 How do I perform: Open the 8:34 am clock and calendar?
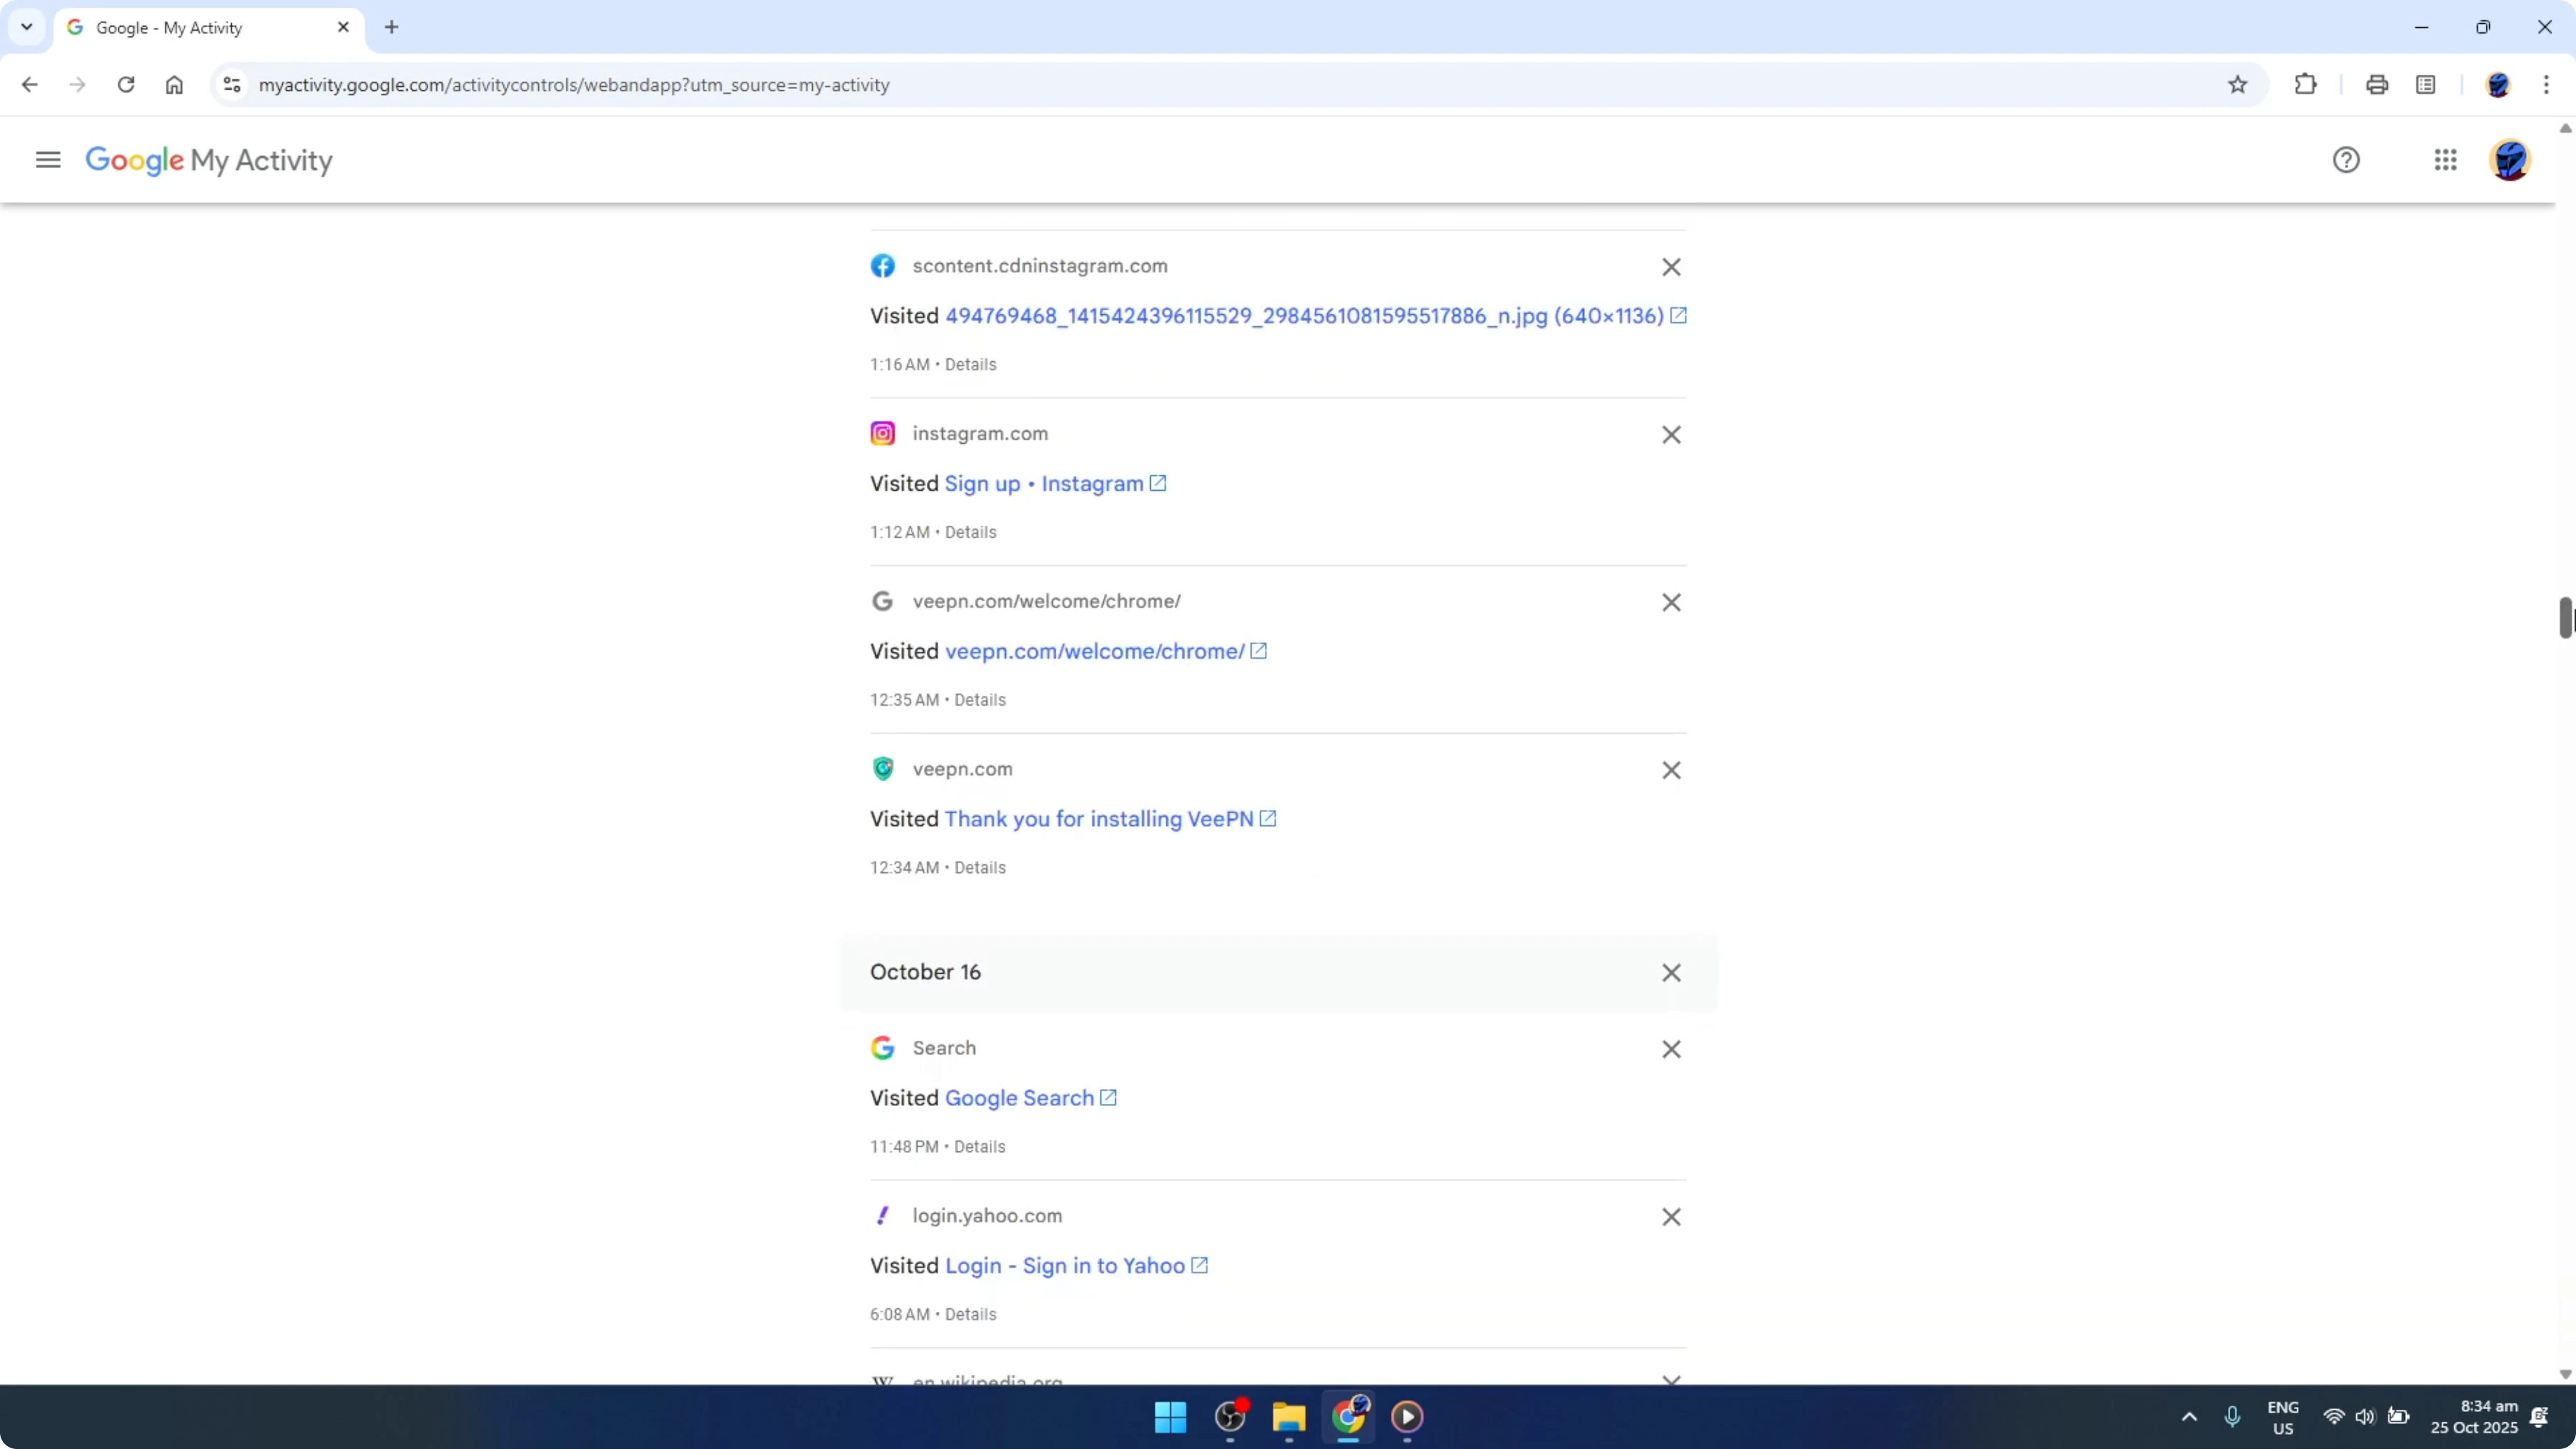point(2474,1417)
